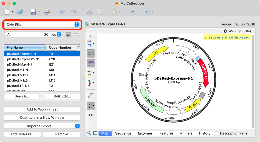Click the Back navigation arrow
260x142 pixels.
[133, 11]
